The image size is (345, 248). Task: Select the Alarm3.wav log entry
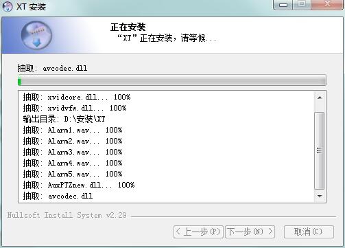pyautogui.click(x=73, y=152)
